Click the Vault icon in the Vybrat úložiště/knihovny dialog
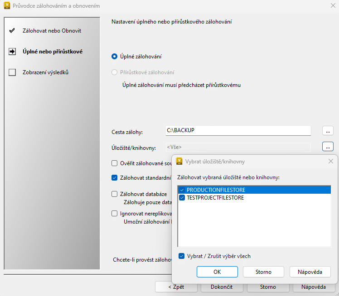The width and height of the screenshot is (339, 296). tap(179, 161)
